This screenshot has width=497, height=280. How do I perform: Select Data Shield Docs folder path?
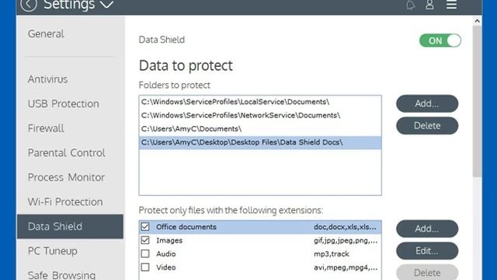pyautogui.click(x=260, y=142)
